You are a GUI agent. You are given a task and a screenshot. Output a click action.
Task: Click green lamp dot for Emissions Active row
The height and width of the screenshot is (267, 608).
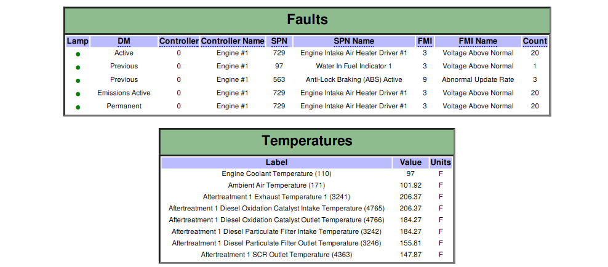[x=78, y=94]
